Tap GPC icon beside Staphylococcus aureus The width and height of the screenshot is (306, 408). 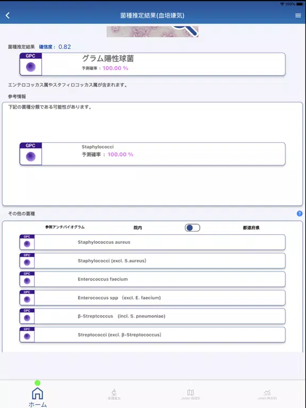27,242
